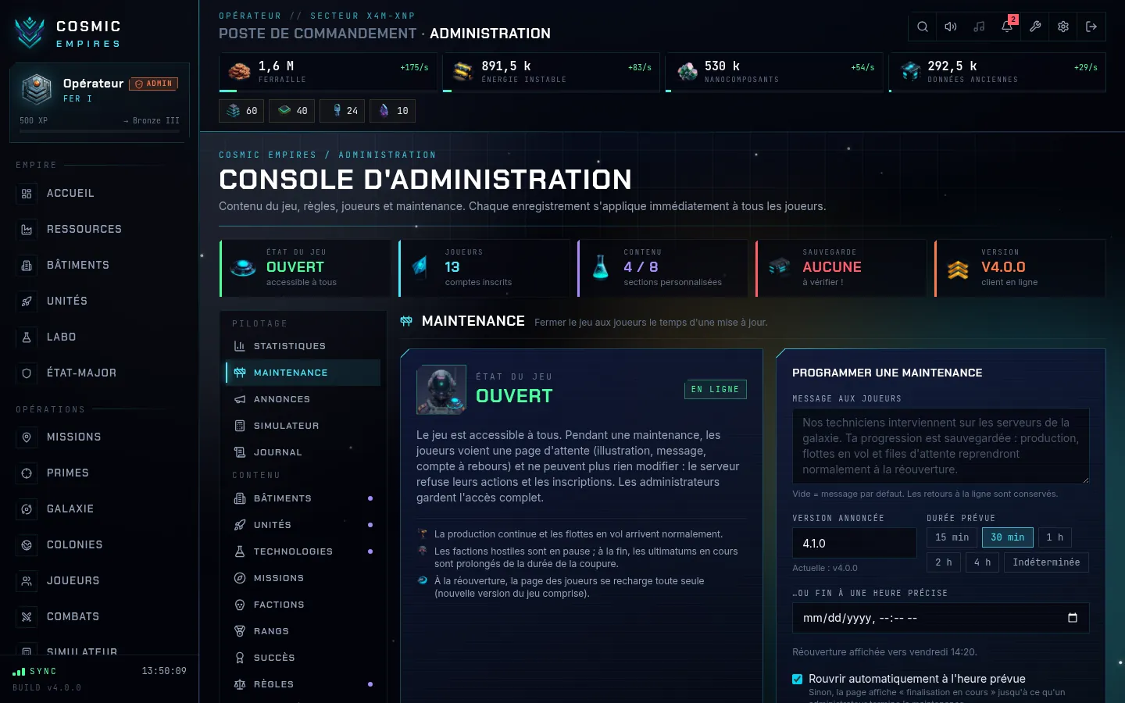The image size is (1125, 703).
Task: Click the État-major shield icon
Action: coord(27,373)
